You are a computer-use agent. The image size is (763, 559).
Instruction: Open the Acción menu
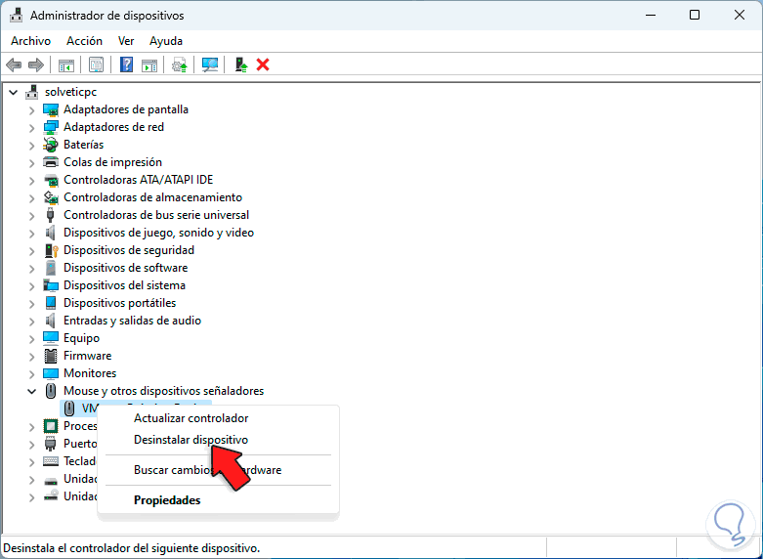click(84, 41)
